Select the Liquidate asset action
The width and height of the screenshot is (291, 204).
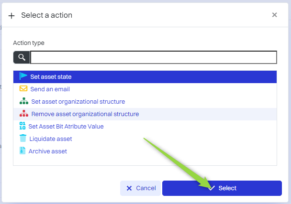pyautogui.click(x=51, y=139)
